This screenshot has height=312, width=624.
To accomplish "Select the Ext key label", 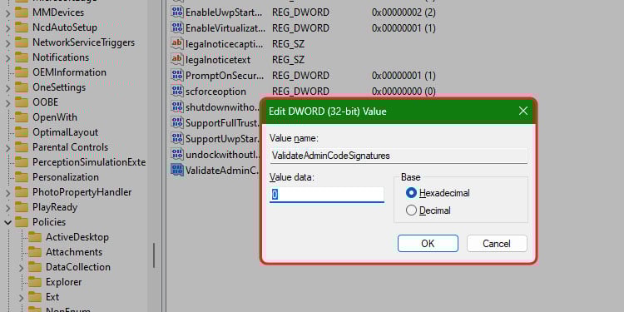I will (x=52, y=297).
